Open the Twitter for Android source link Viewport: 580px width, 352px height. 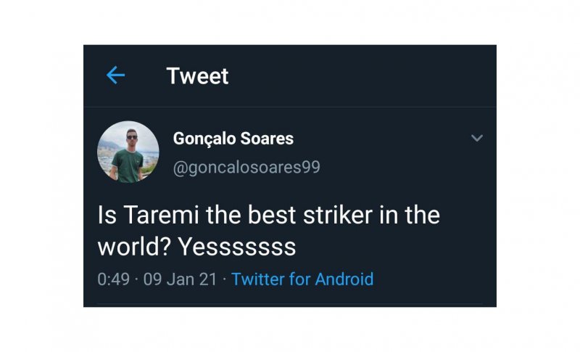point(302,279)
